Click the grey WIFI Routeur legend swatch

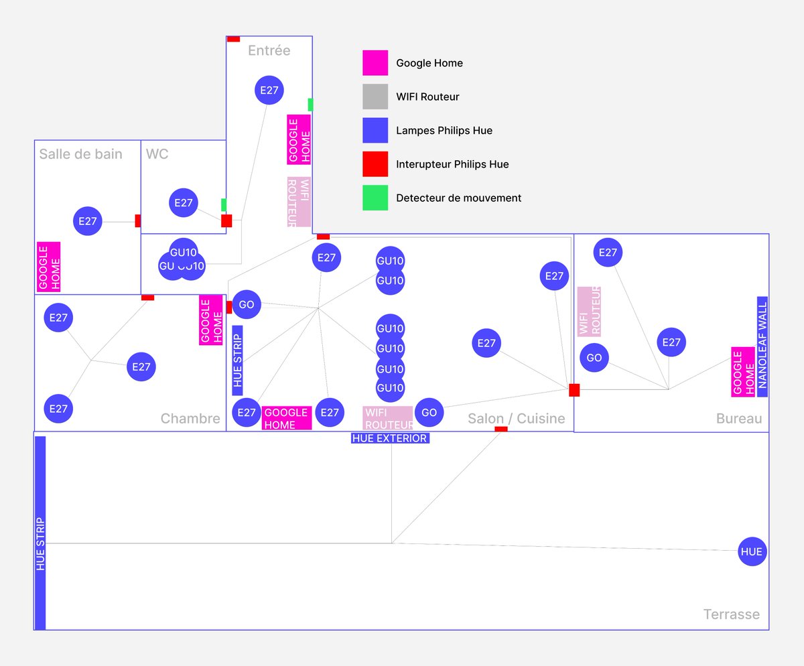click(375, 96)
